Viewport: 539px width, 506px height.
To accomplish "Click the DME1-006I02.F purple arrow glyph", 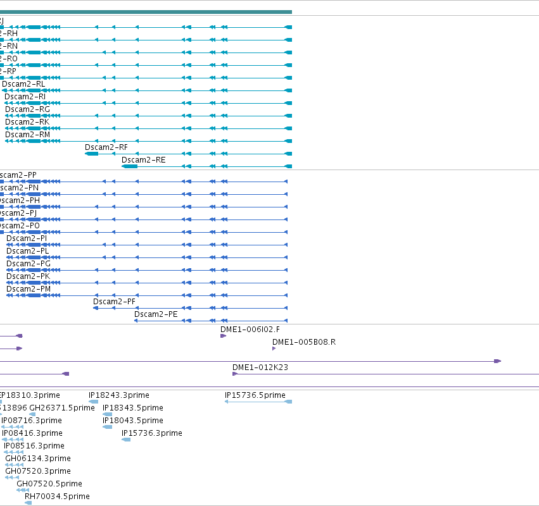I will [223, 336].
